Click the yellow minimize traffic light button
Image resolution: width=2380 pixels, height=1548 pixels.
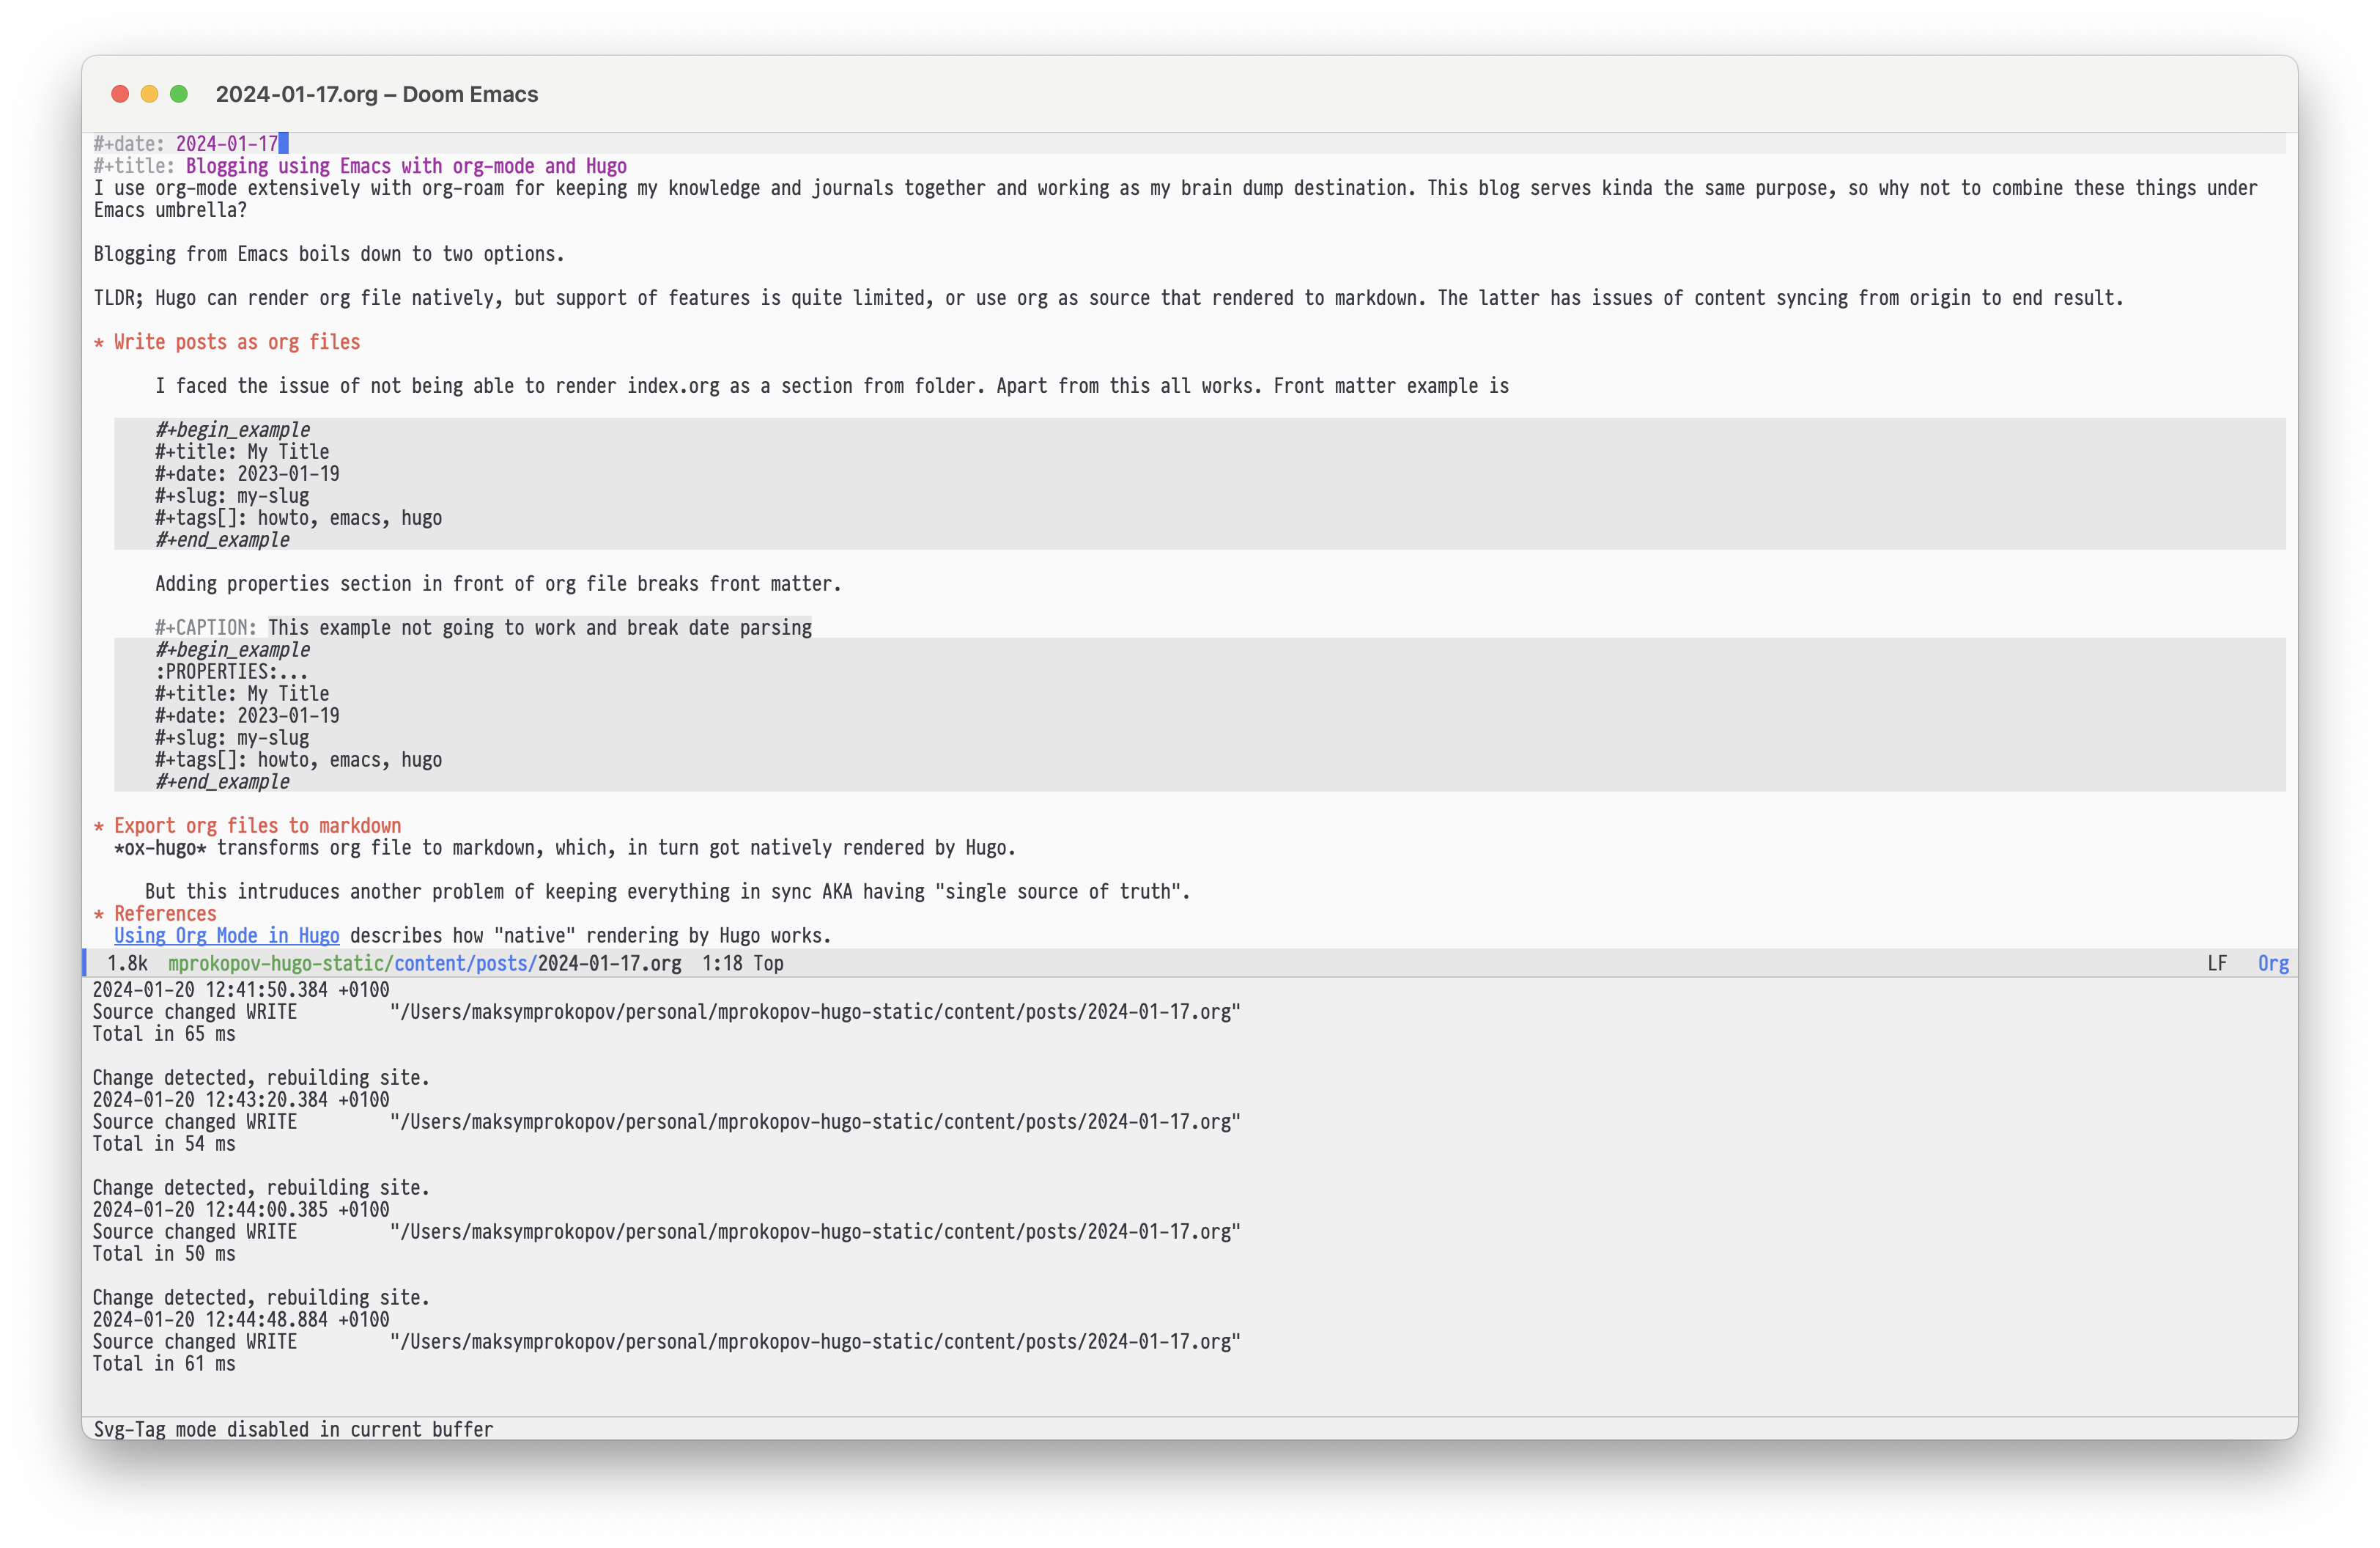pos(149,93)
